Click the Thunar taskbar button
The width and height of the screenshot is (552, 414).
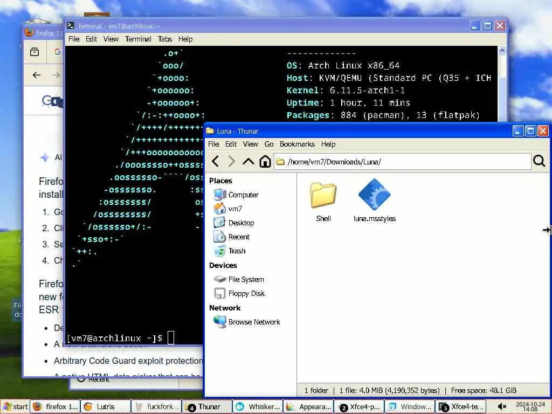[x=207, y=406]
